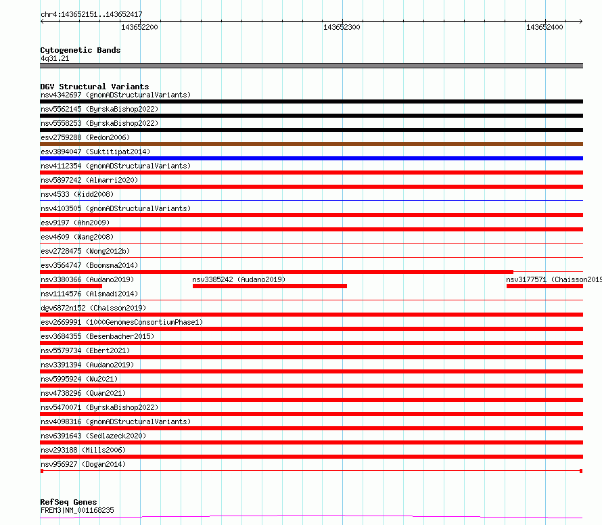Open the nsv5558253 ByrskaBishop2022 variant

tap(99, 123)
